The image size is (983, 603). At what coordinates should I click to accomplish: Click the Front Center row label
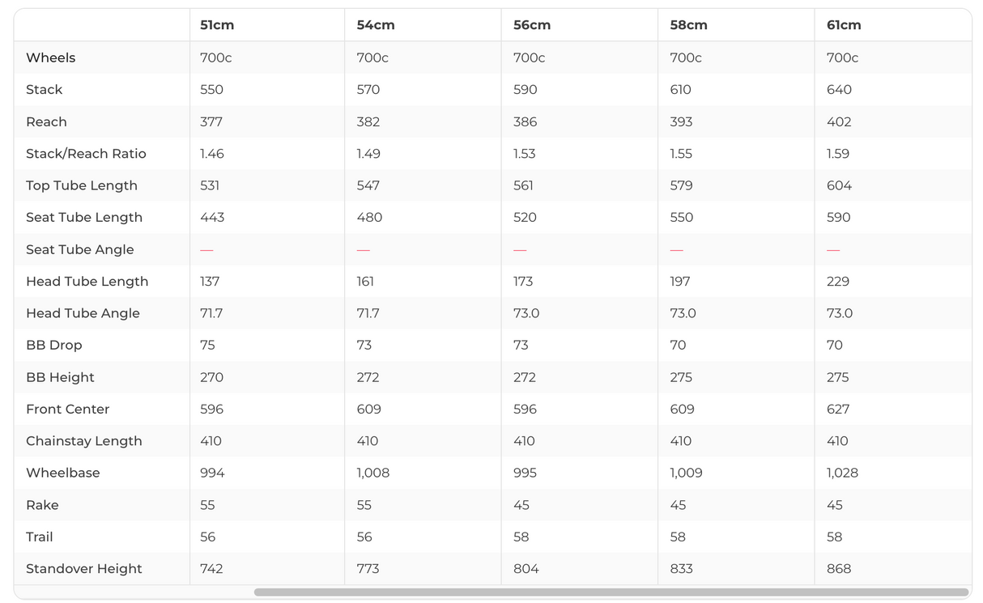click(67, 410)
